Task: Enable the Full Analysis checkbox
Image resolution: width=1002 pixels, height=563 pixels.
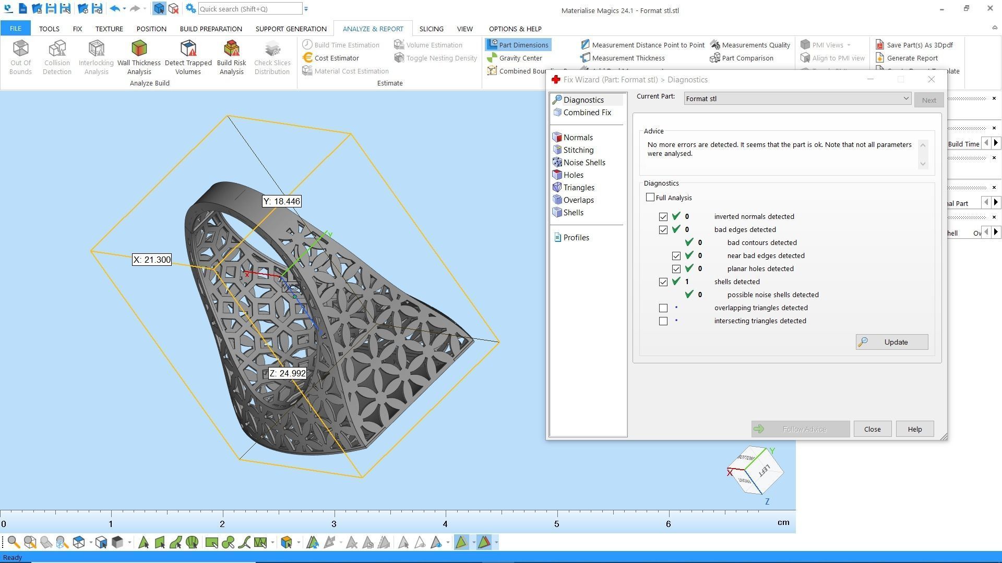Action: pyautogui.click(x=650, y=198)
